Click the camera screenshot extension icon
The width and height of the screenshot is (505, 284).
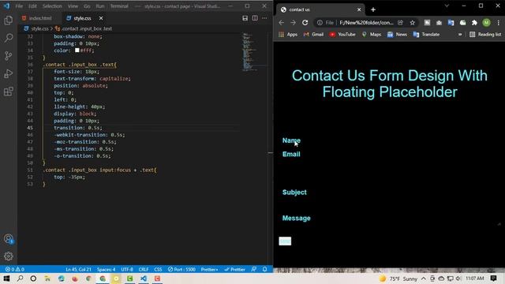pyautogui.click(x=439, y=23)
